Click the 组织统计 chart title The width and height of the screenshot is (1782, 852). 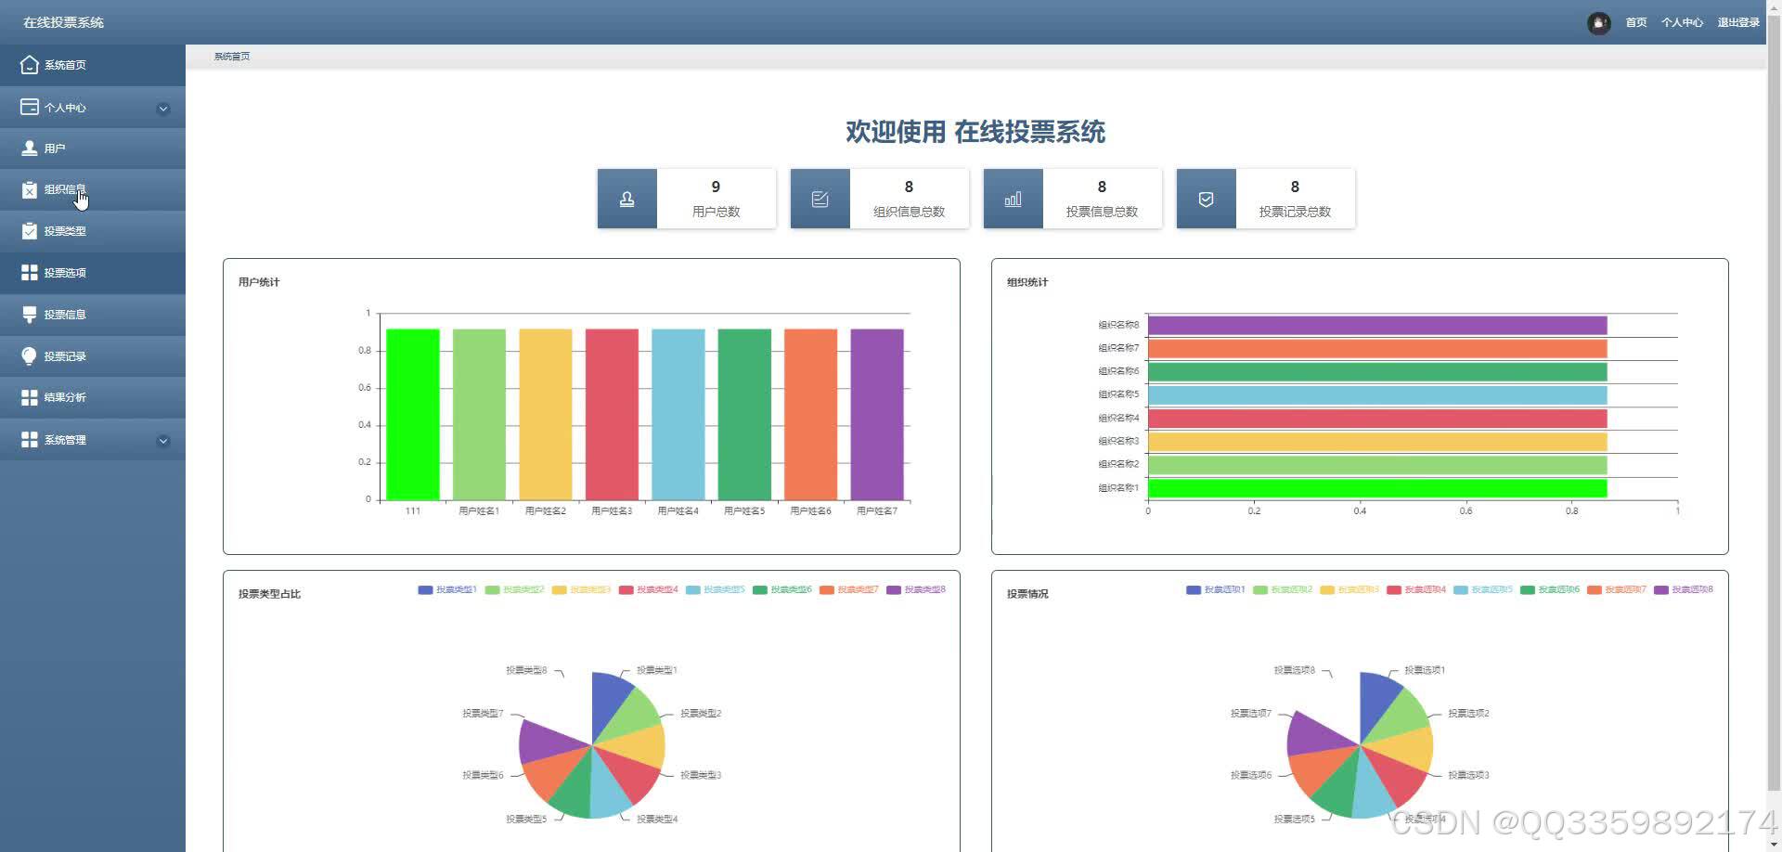pyautogui.click(x=1027, y=282)
